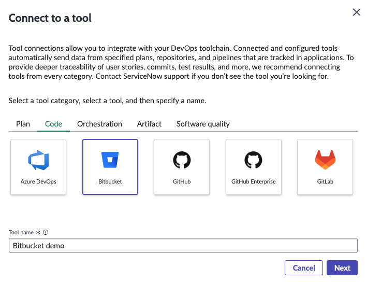Choose the GitHub Enterprise tool card
The width and height of the screenshot is (367, 282).
point(254,167)
